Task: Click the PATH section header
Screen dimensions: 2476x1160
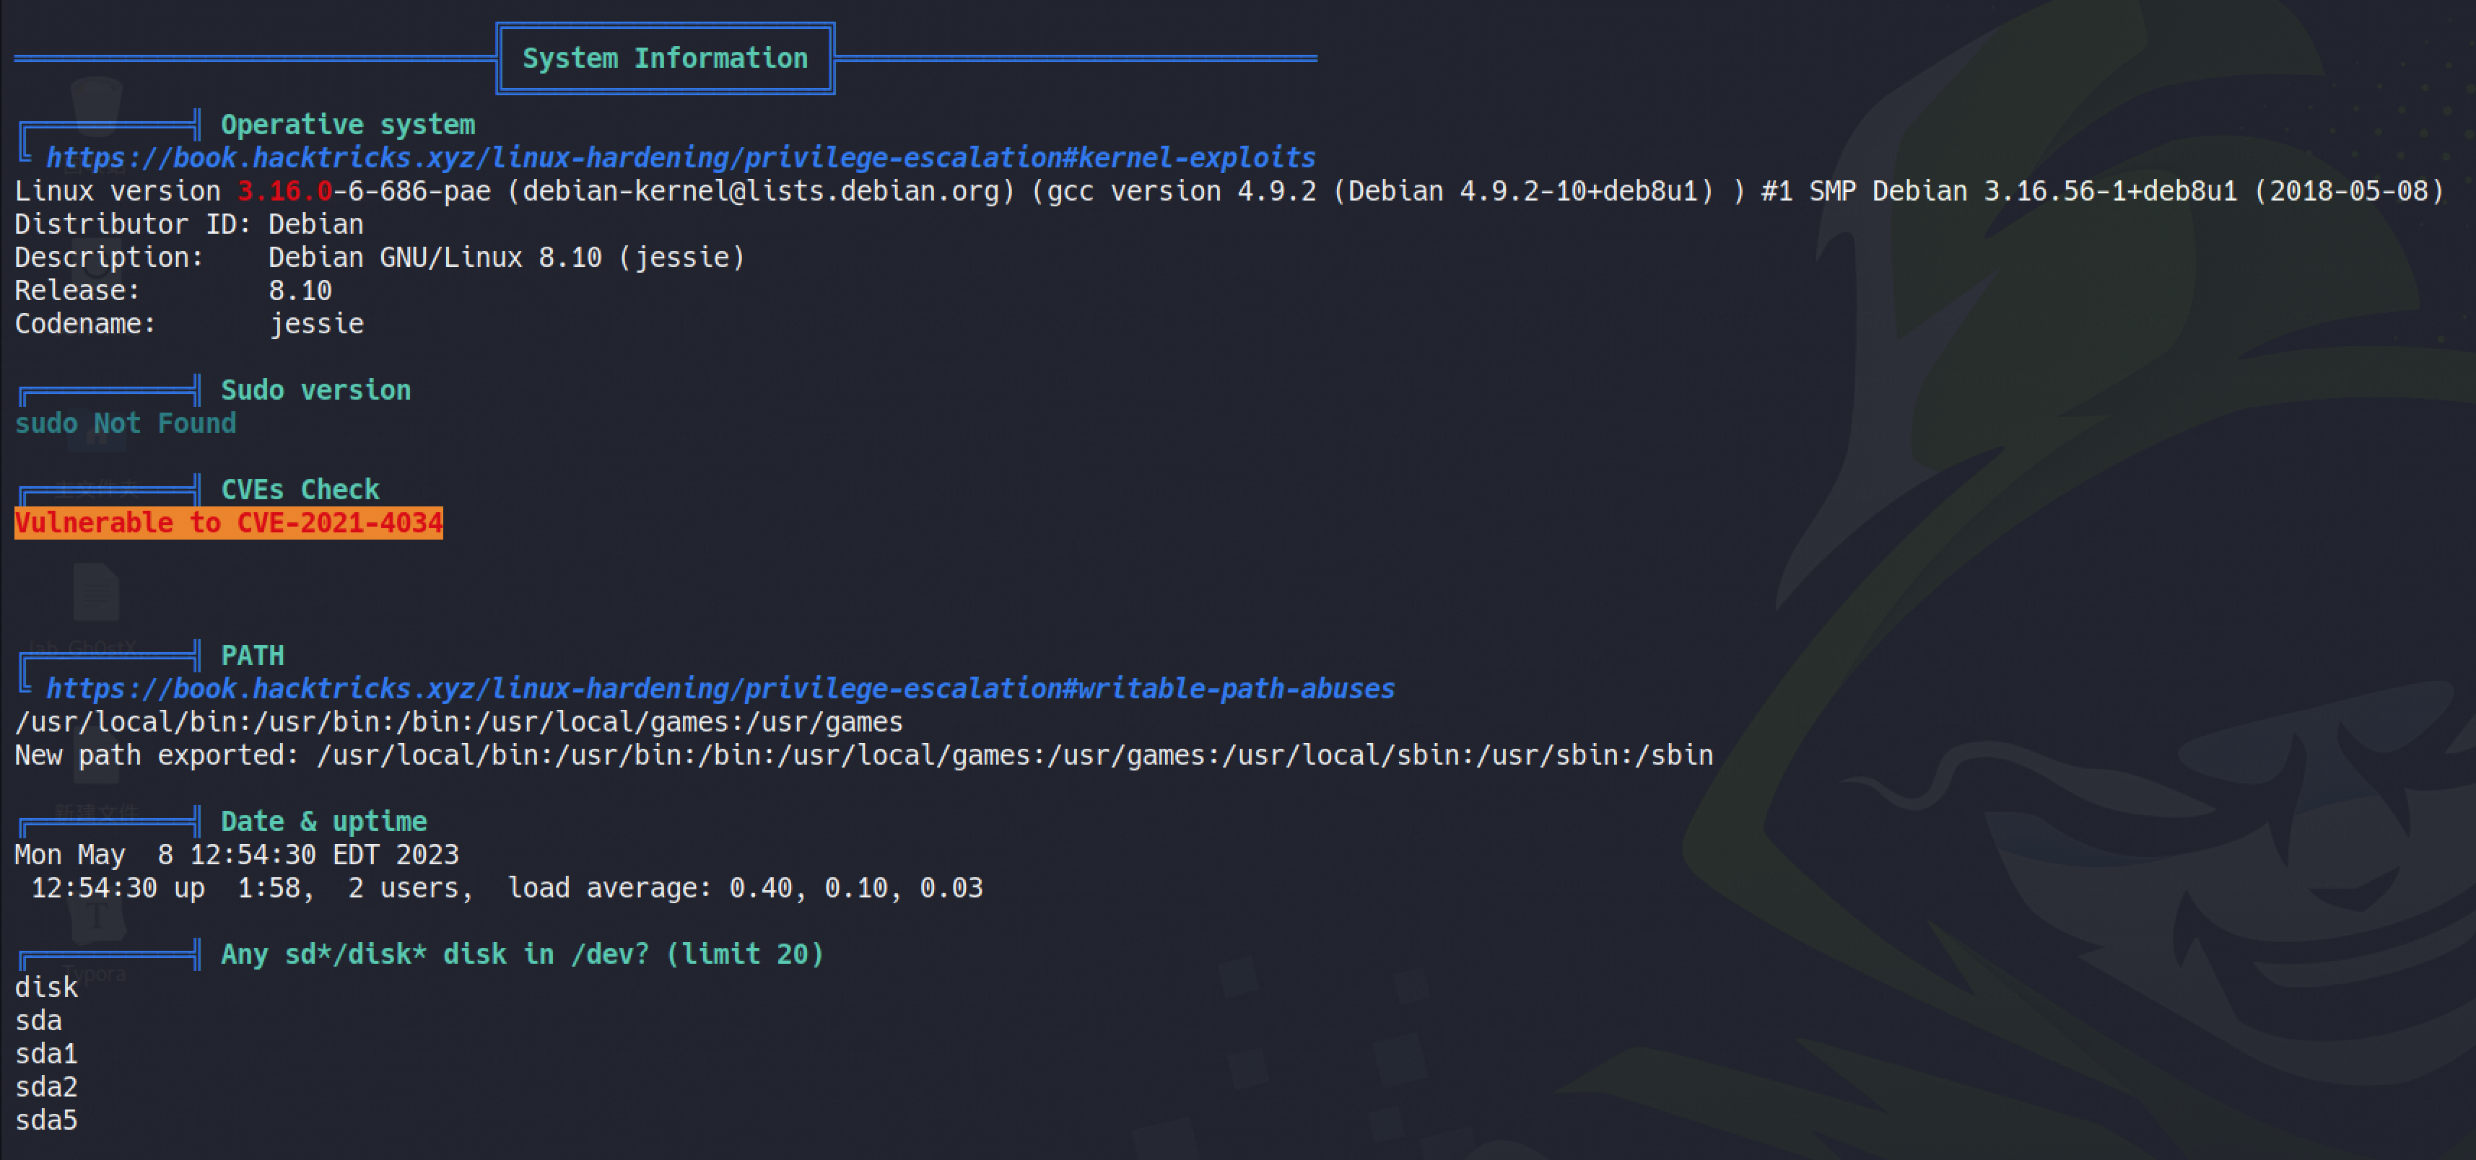Action: [x=253, y=656]
